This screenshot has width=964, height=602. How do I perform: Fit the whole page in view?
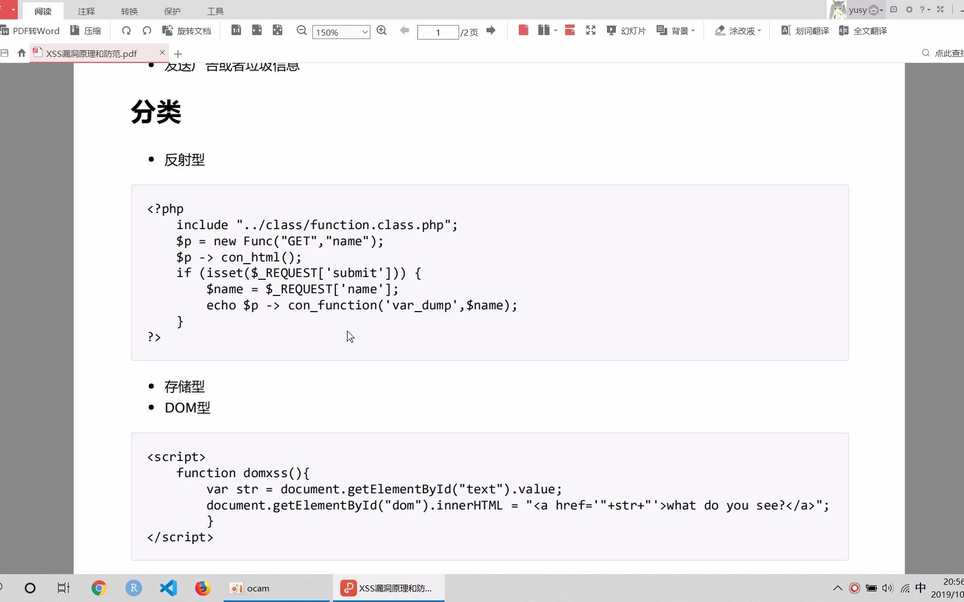[x=277, y=30]
